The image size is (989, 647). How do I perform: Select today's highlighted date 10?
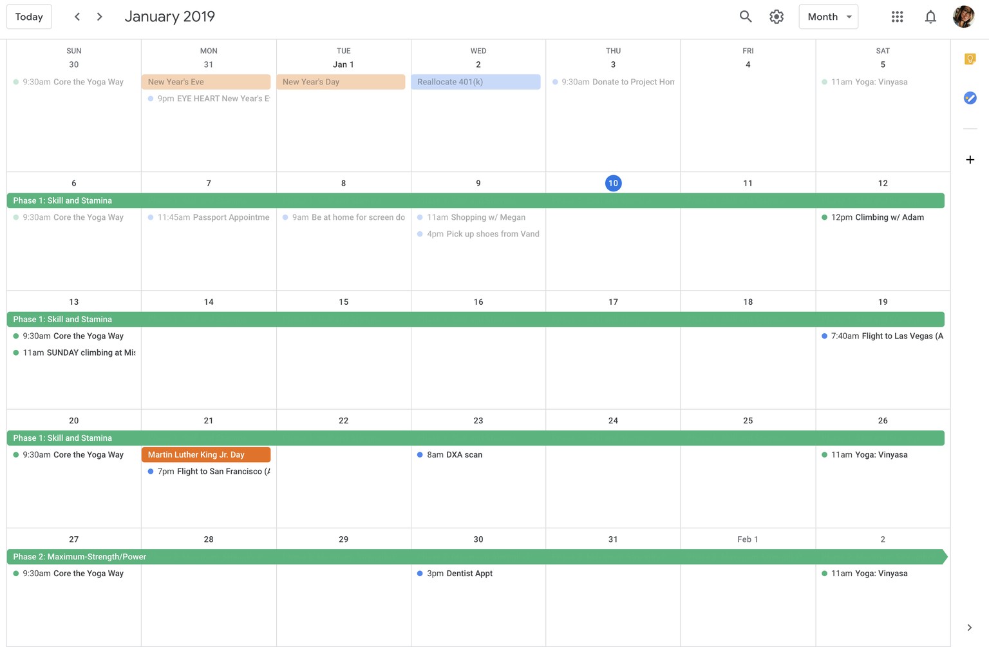(x=613, y=183)
